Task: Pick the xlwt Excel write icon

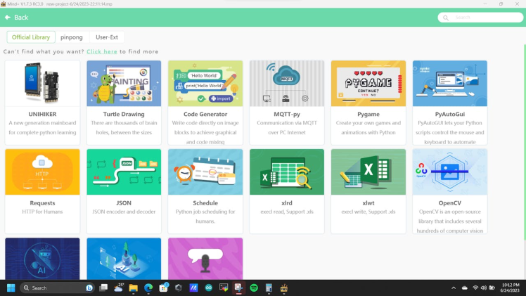Action: click(x=368, y=172)
